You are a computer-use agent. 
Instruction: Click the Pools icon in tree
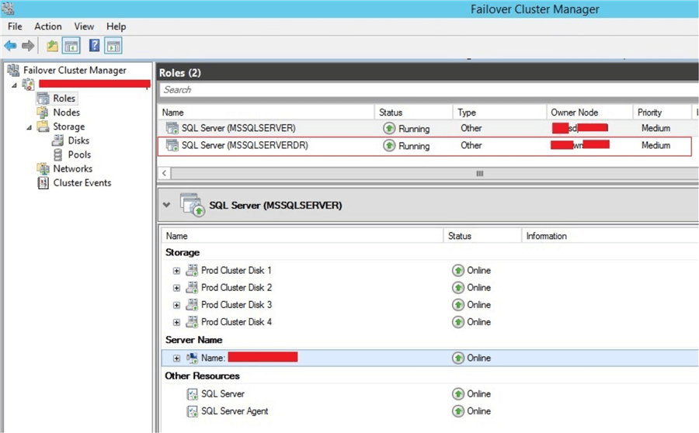tap(58, 154)
